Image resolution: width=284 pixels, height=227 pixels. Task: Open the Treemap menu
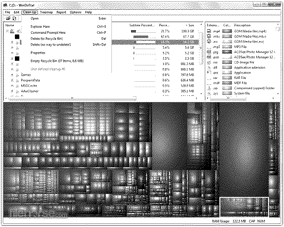[46, 12]
